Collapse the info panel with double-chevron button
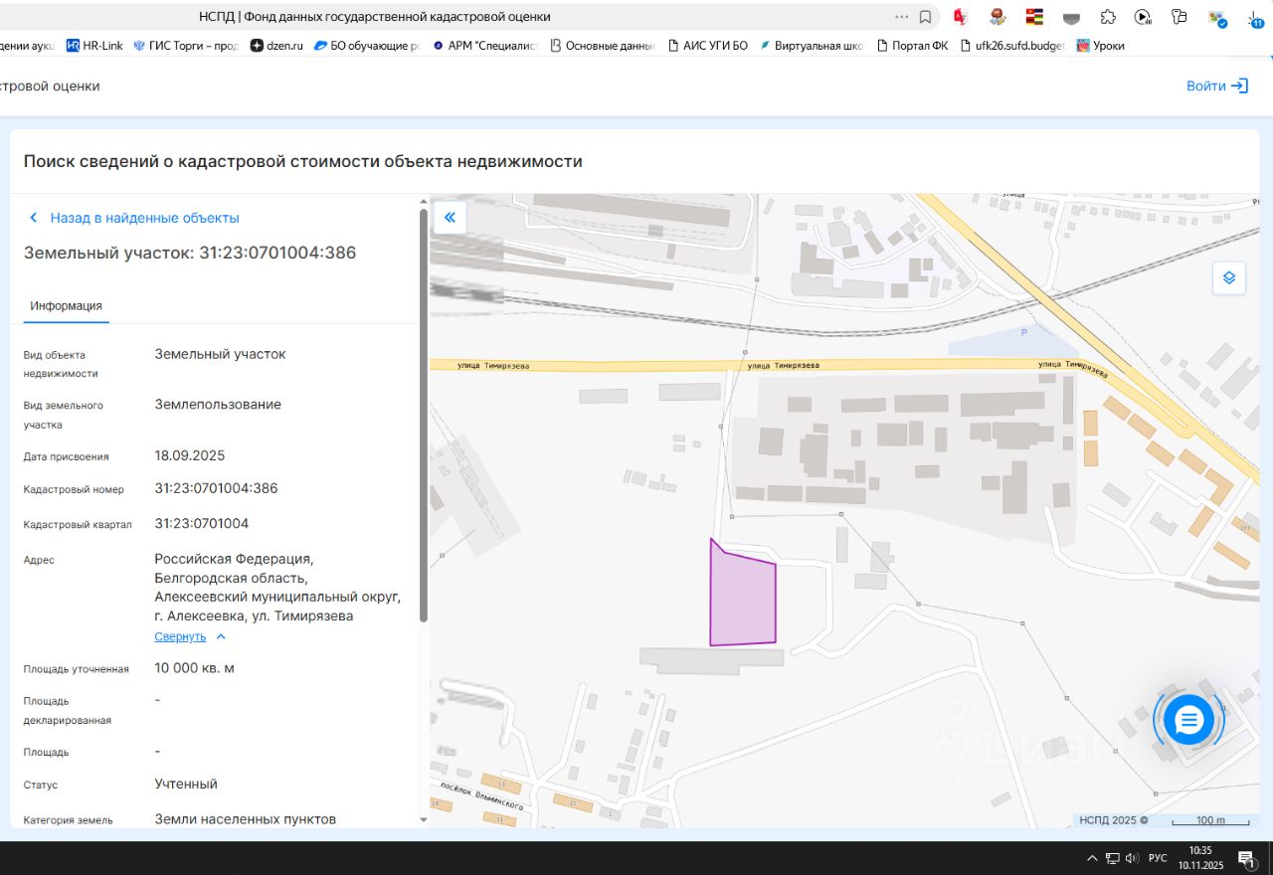The image size is (1273, 875). [450, 218]
